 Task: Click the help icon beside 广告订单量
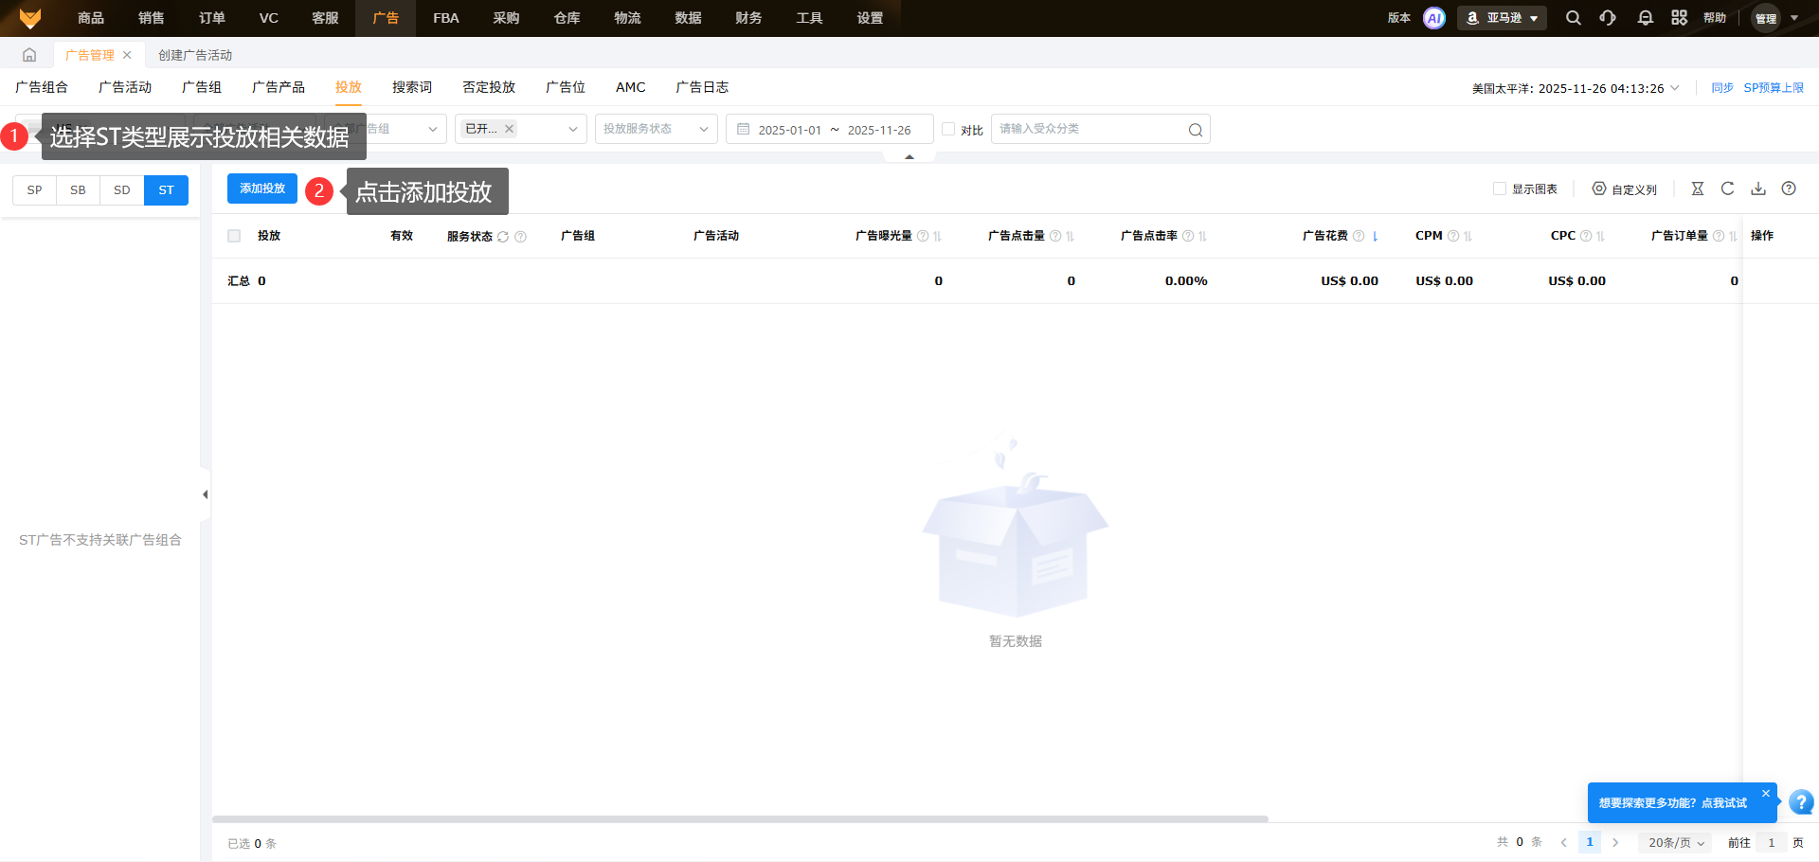pos(1719,236)
